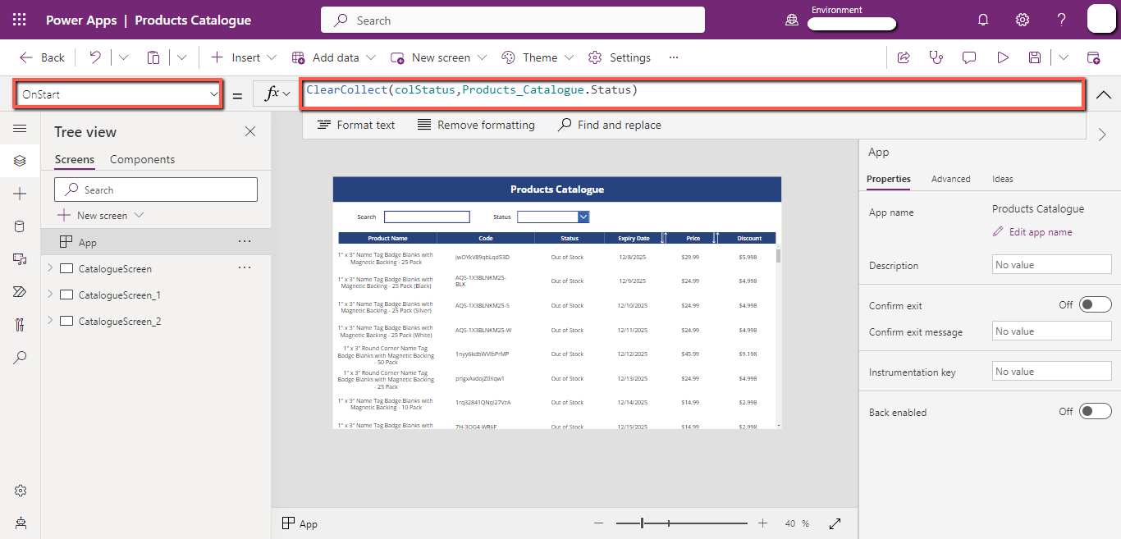
Task: Click the Paste clipboard icon
Action: tap(153, 57)
